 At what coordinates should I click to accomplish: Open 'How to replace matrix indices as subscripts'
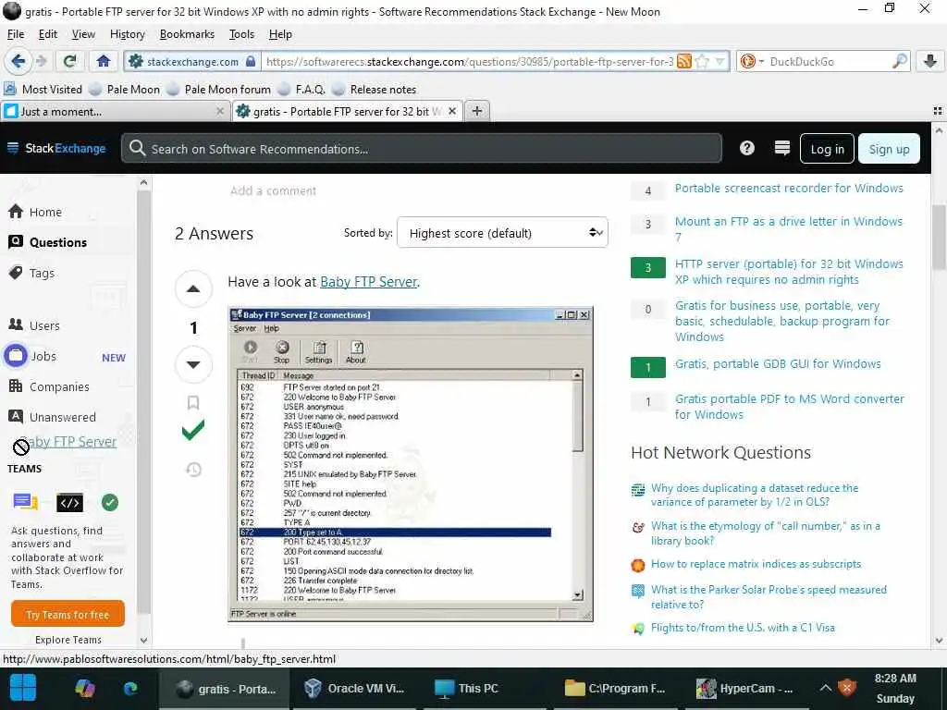click(x=756, y=564)
